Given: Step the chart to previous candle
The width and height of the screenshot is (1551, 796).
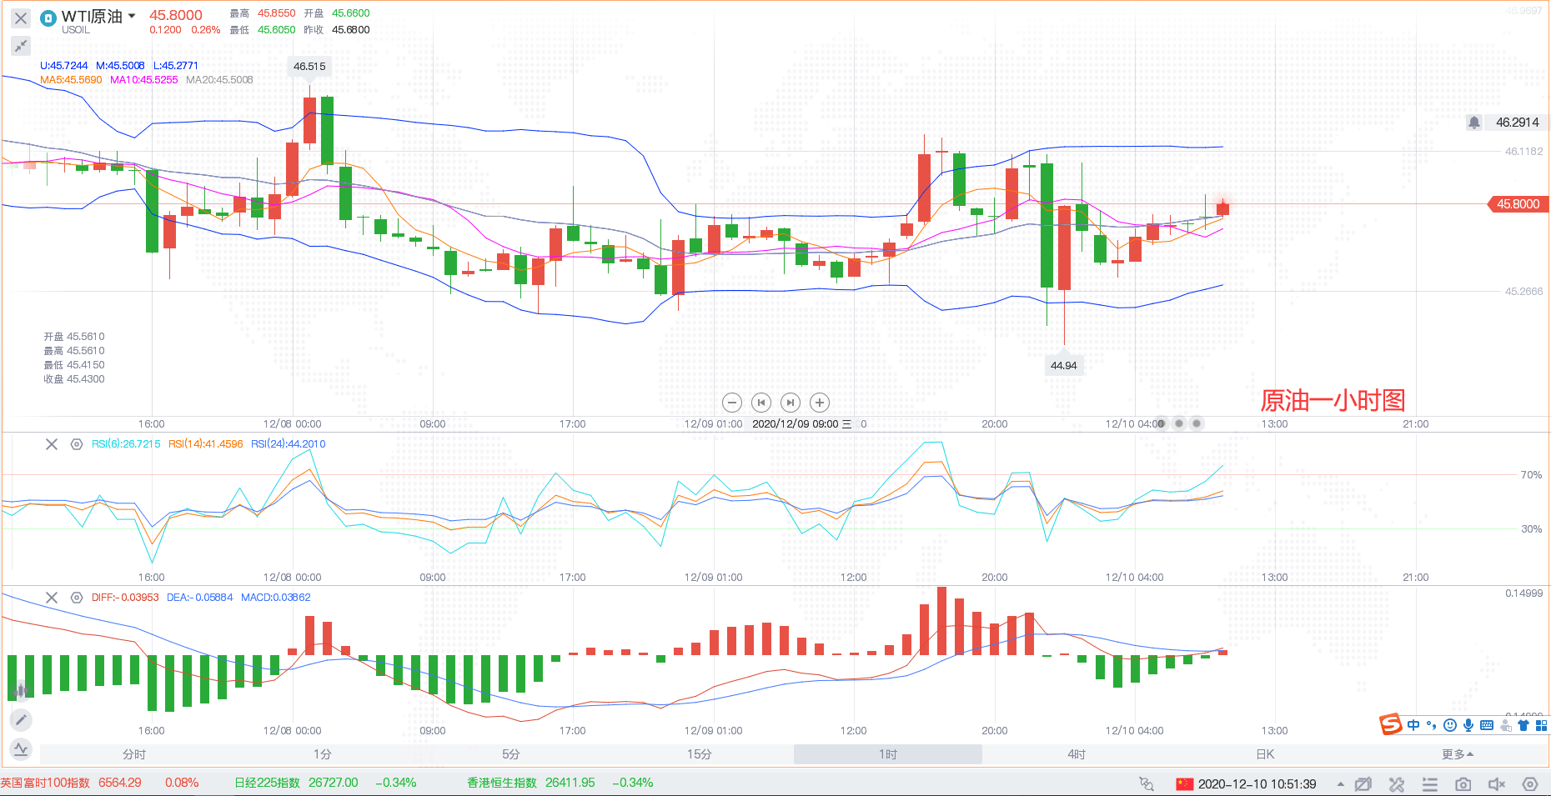Looking at the screenshot, I should click(760, 403).
